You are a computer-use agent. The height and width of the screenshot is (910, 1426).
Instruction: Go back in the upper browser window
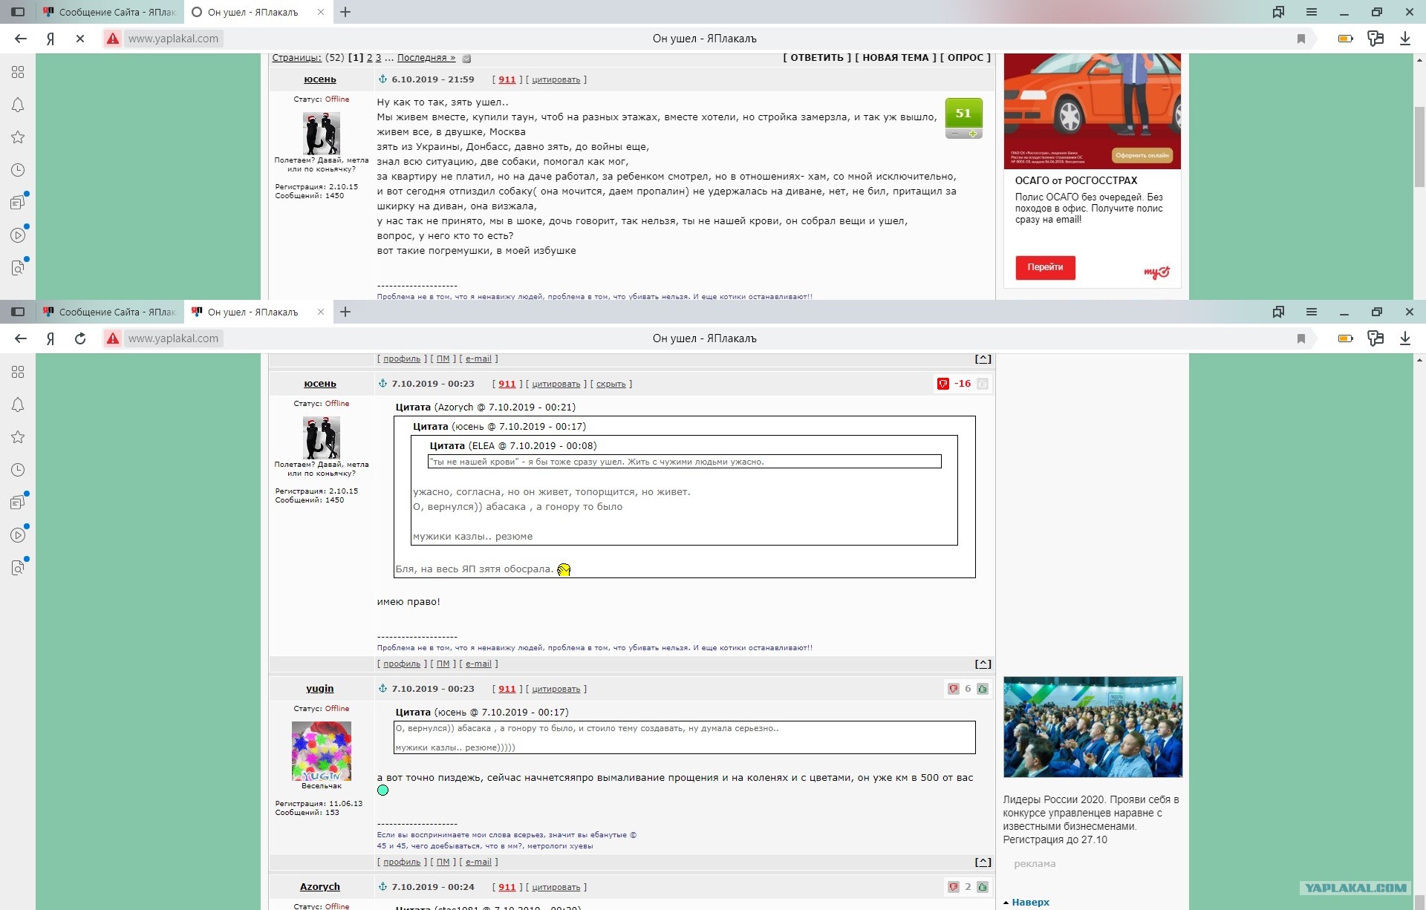[21, 39]
